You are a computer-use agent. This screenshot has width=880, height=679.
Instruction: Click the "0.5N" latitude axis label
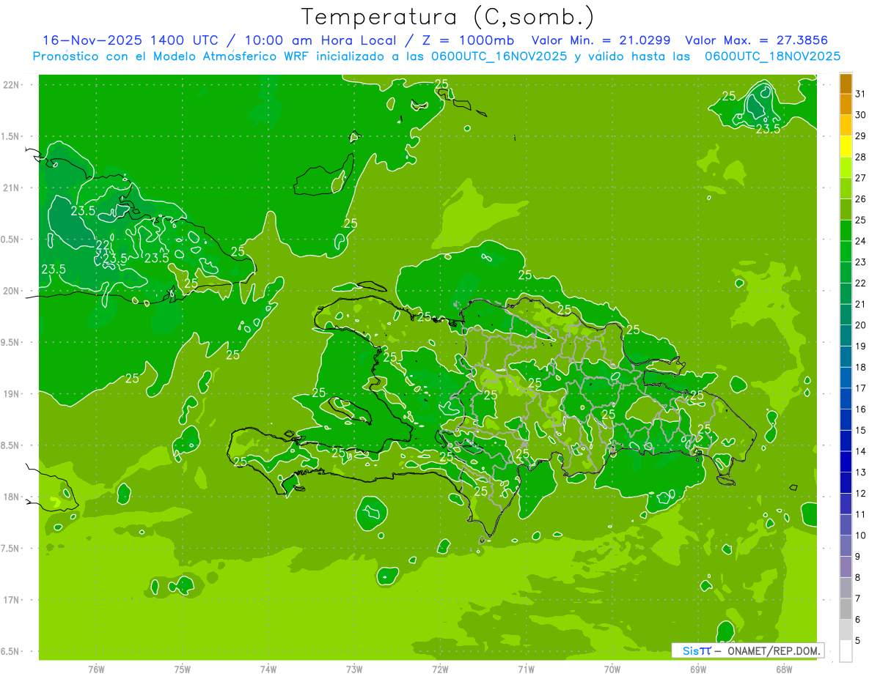click(x=11, y=240)
